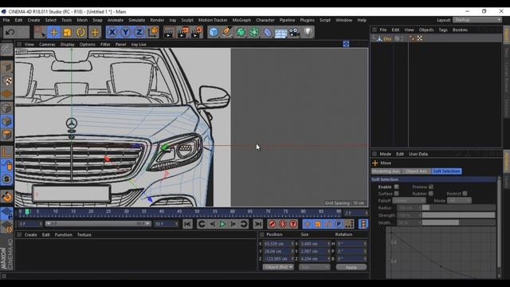This screenshot has height=287, width=510.
Task: Open the viewport Display menu
Action: pos(67,45)
